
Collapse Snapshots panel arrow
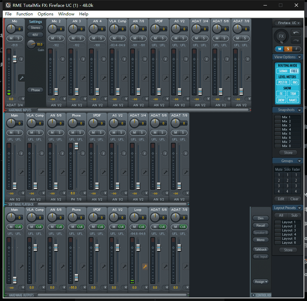tap(299, 110)
